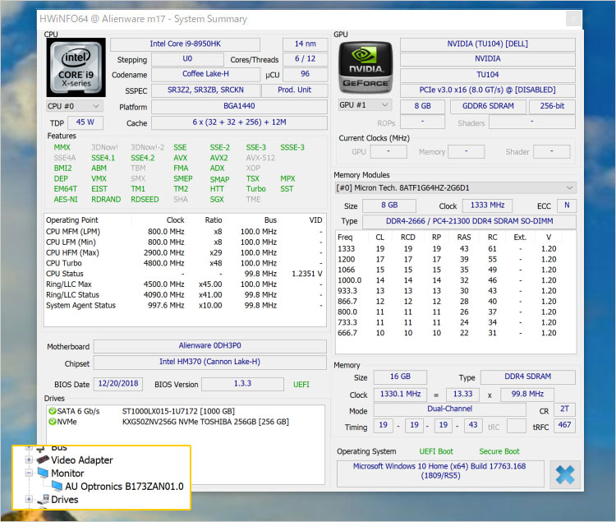Image resolution: width=616 pixels, height=522 pixels.
Task: Click the green check beside SATA 6 Gb/s
Action: 52,411
